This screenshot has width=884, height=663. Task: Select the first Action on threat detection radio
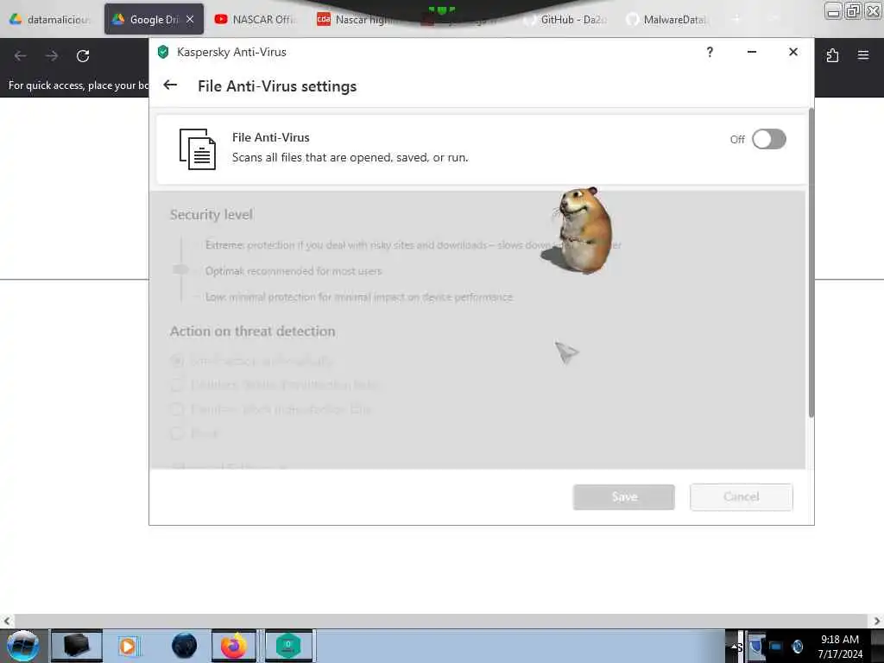click(x=177, y=361)
